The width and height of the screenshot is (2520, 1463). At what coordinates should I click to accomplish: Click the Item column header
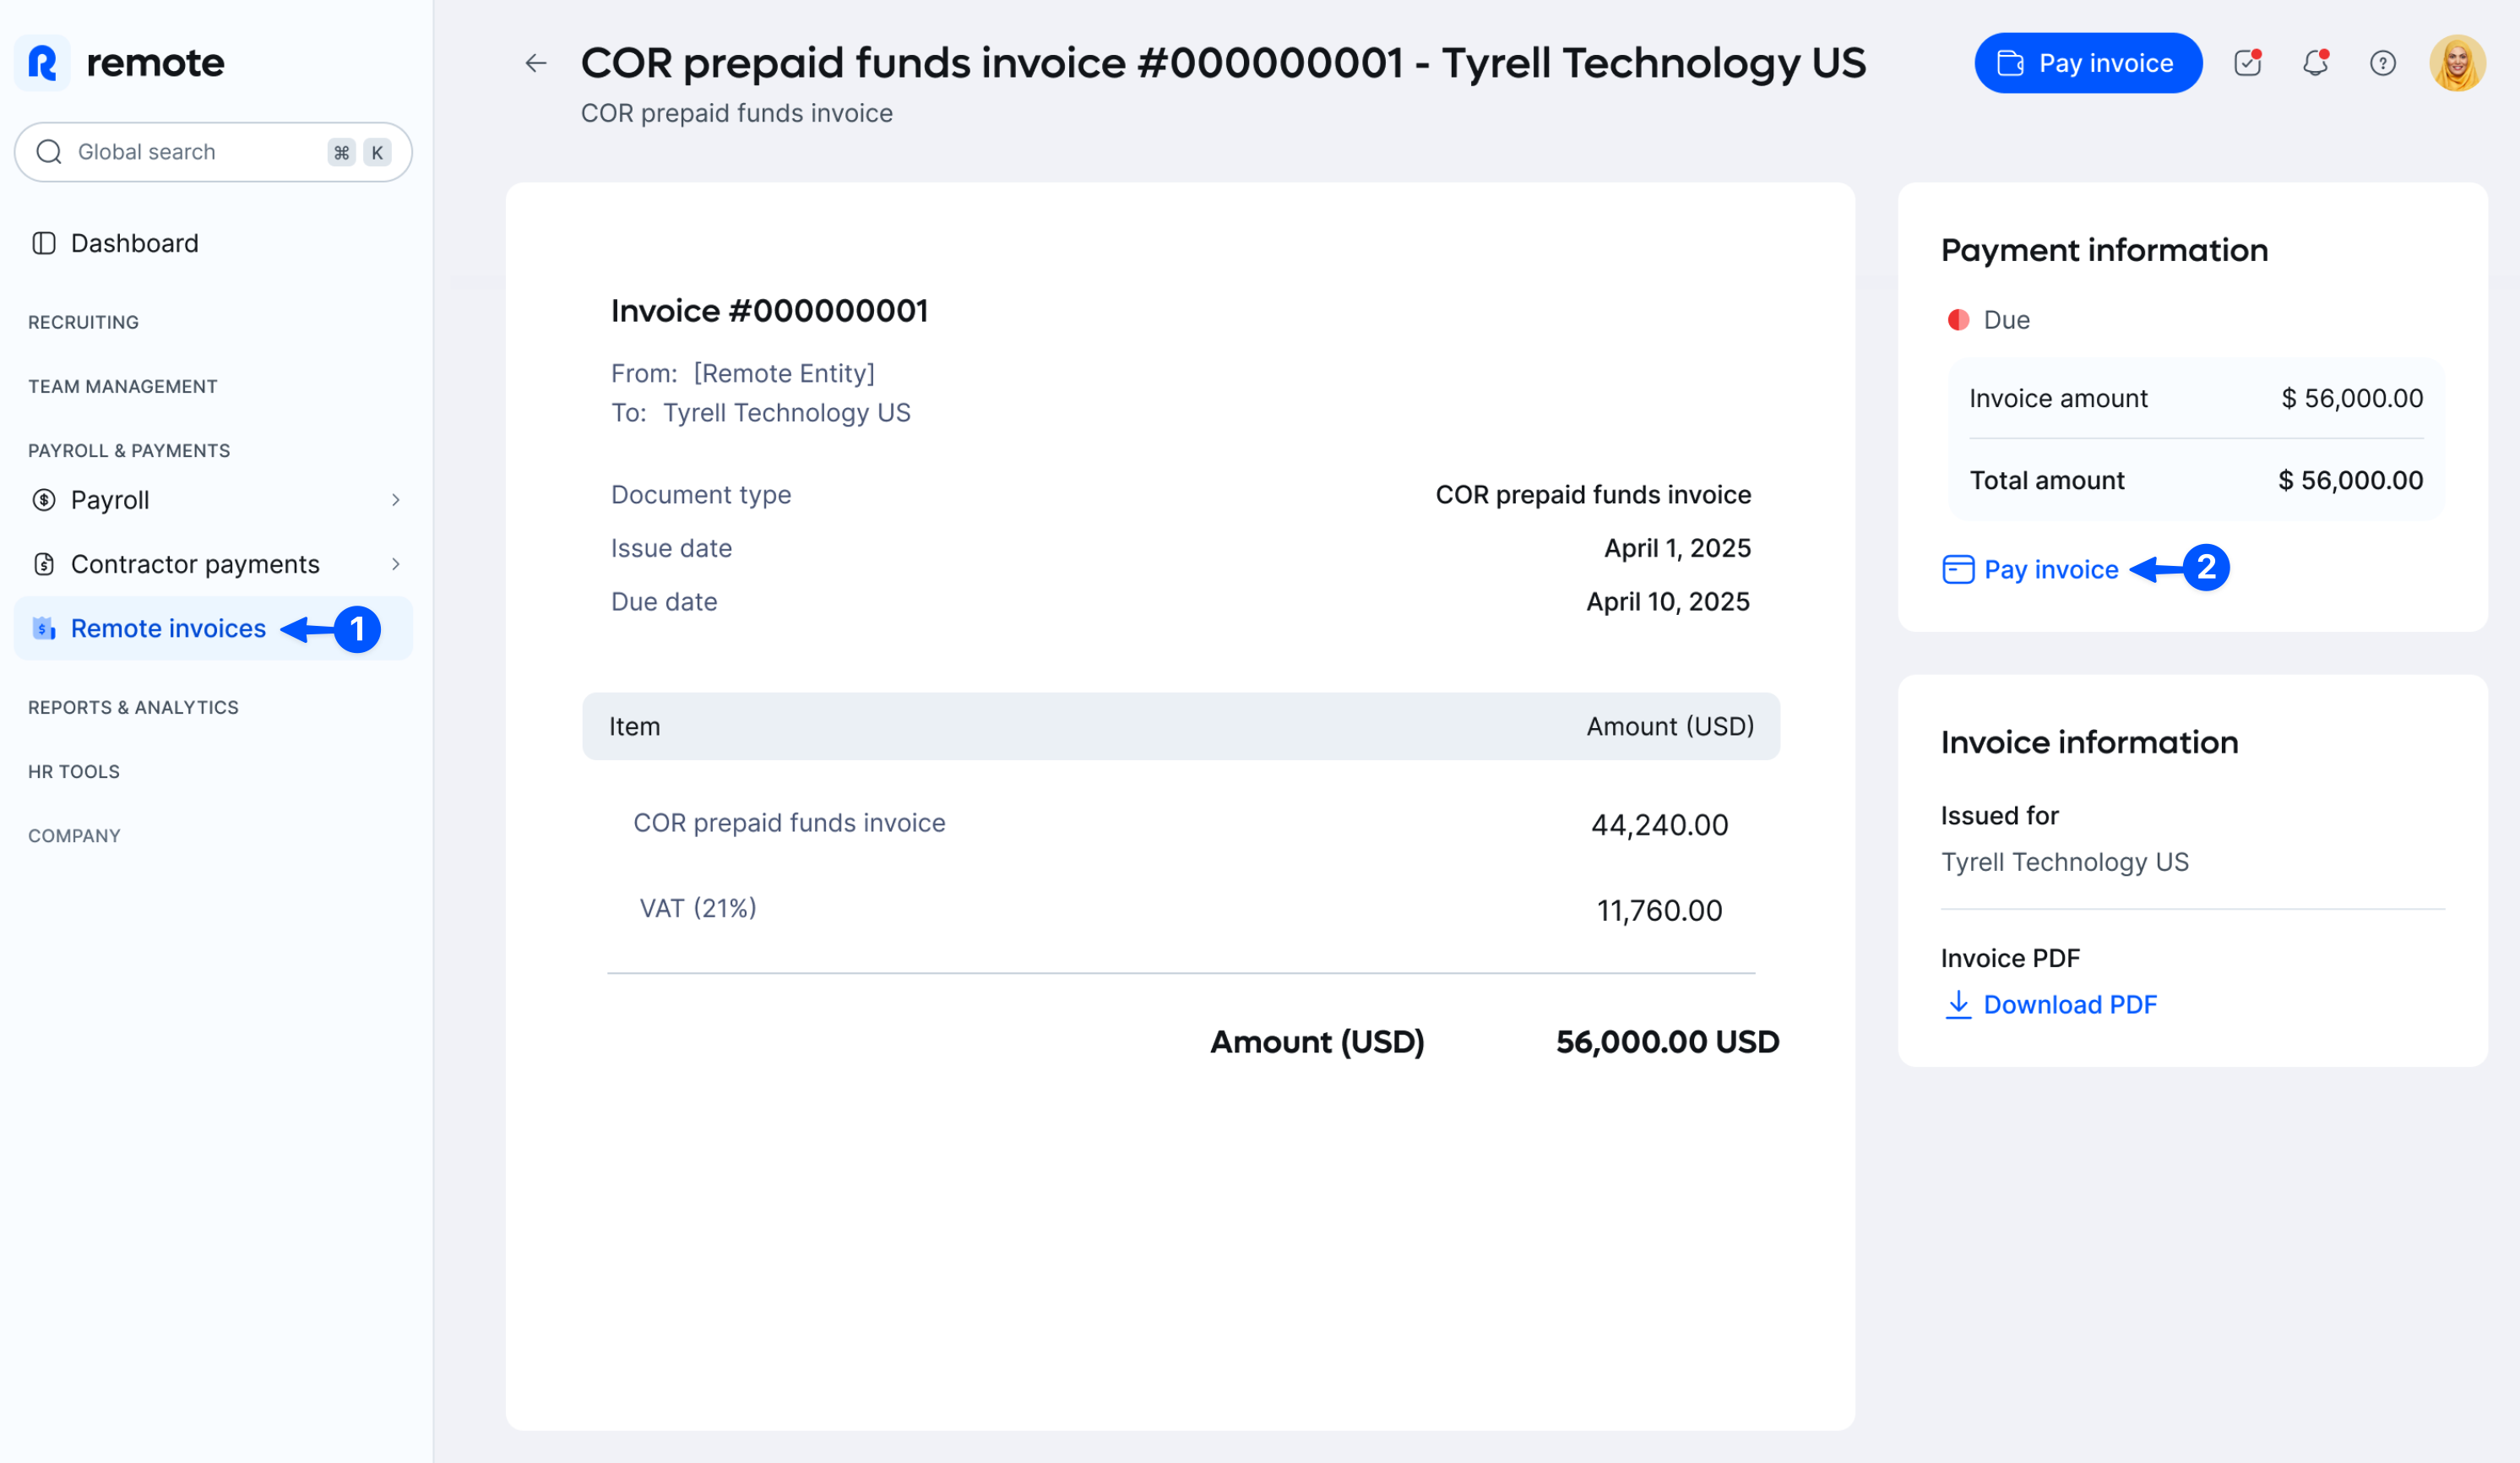pos(635,726)
